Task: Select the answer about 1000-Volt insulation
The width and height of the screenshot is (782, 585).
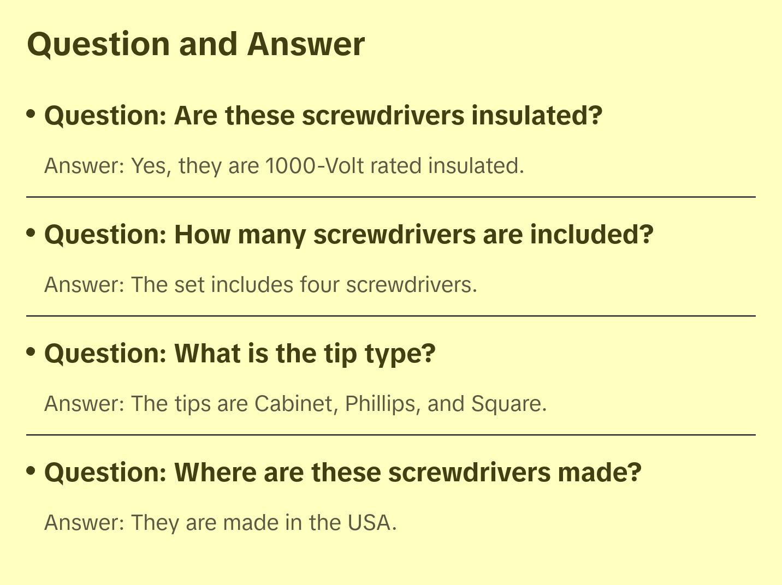Action: click(284, 166)
